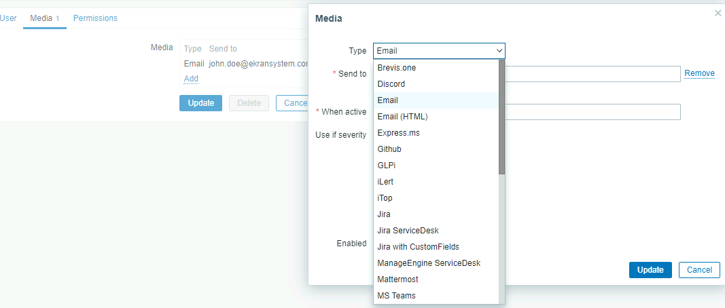Screen dimensions: 725x308
Task: Switch to the Permissions tab
Action: pyautogui.click(x=95, y=18)
